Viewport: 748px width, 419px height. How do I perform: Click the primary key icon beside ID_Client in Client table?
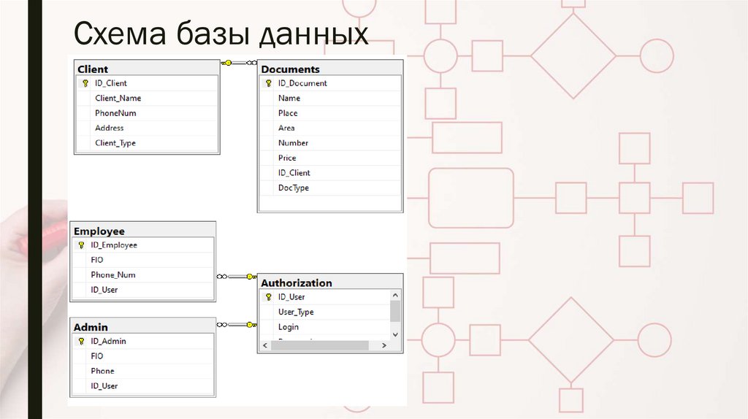tap(85, 83)
